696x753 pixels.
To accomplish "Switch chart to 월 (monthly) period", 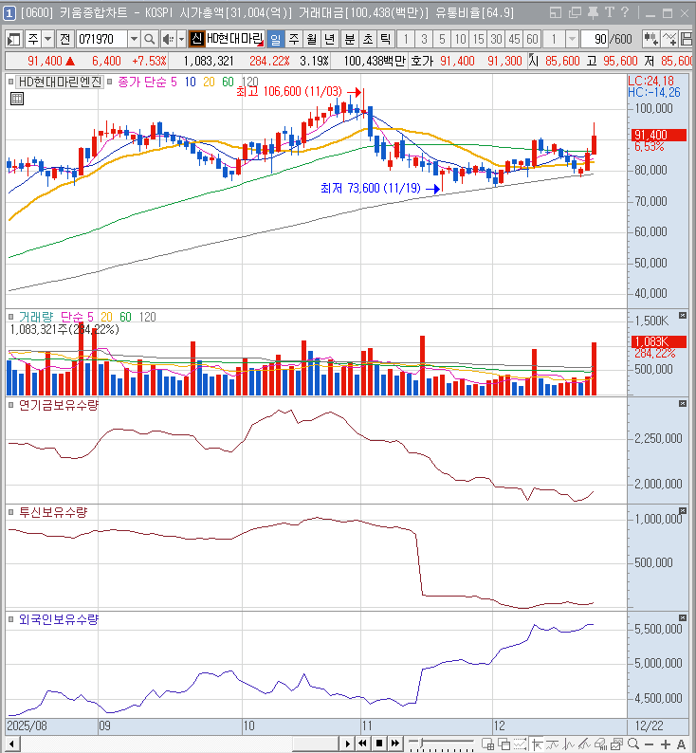I will (x=311, y=39).
